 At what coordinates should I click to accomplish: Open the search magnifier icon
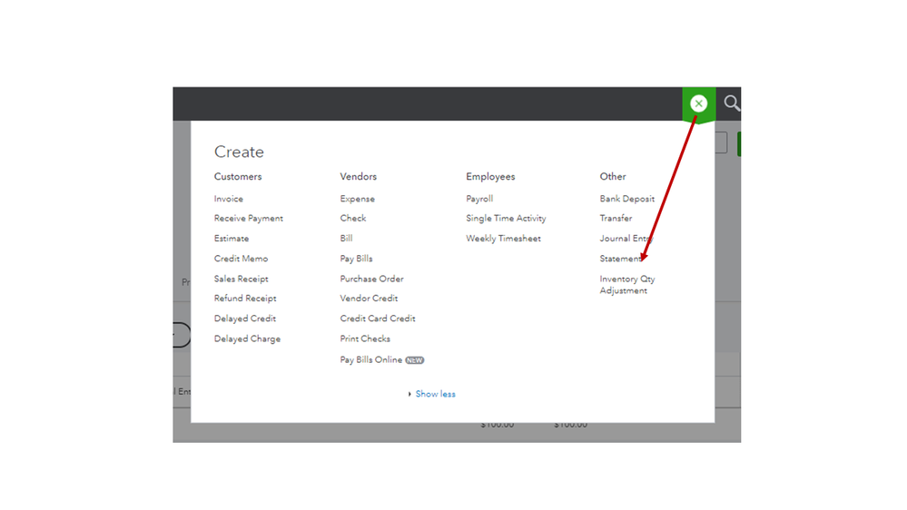coord(732,103)
